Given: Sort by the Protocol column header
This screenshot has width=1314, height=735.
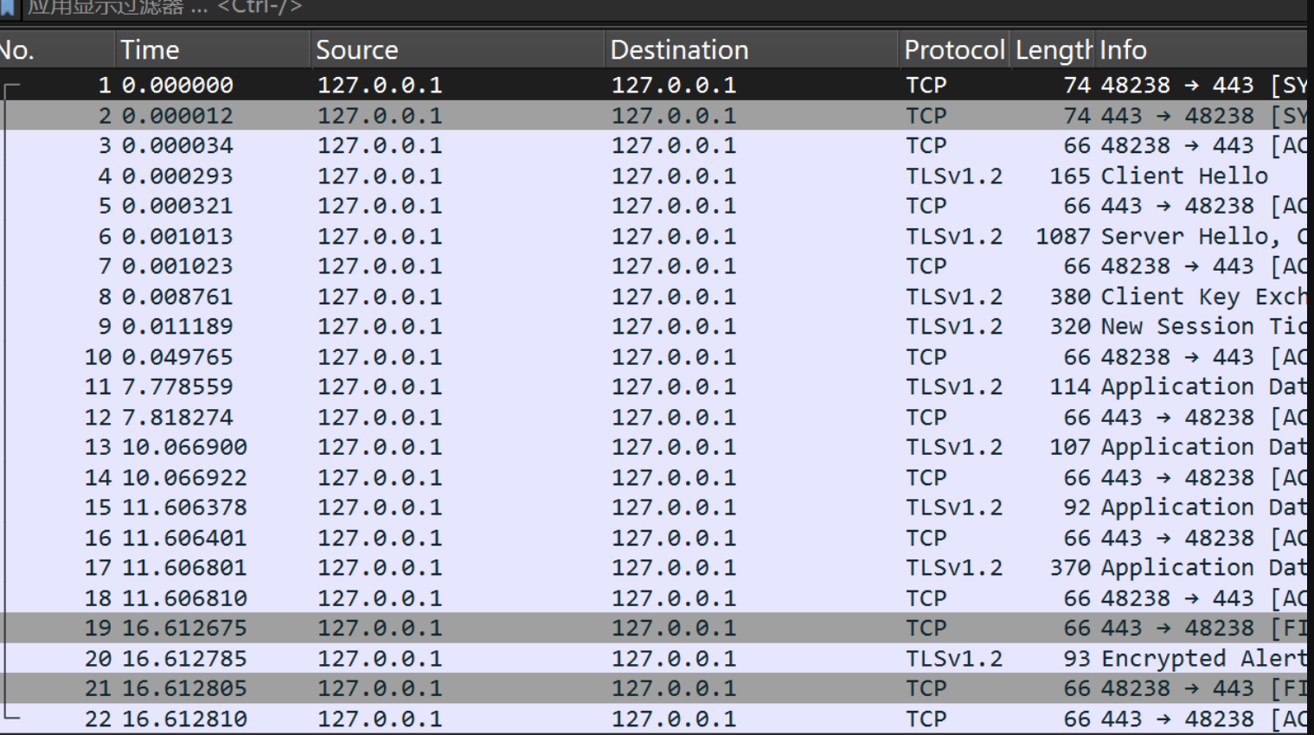Looking at the screenshot, I should pyautogui.click(x=953, y=50).
